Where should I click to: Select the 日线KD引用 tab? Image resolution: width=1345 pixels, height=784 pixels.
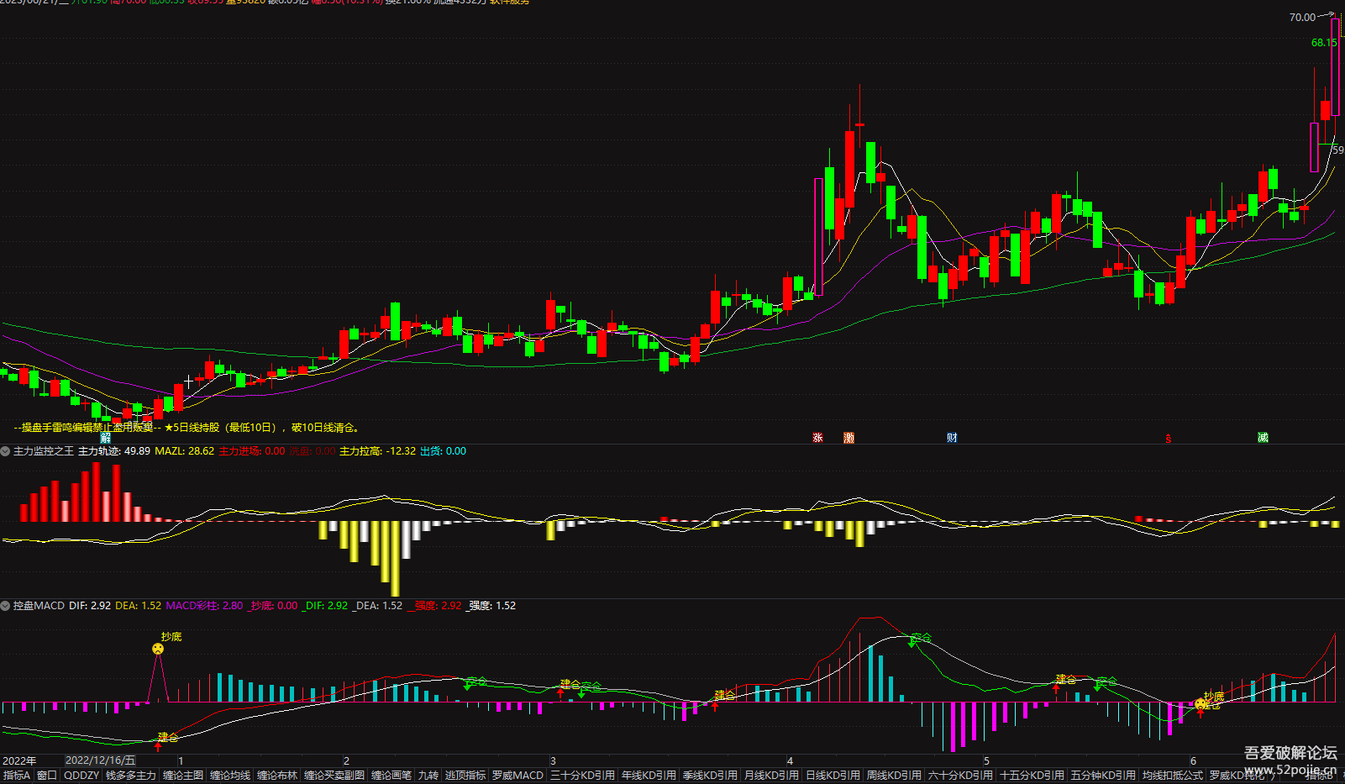coord(833,776)
